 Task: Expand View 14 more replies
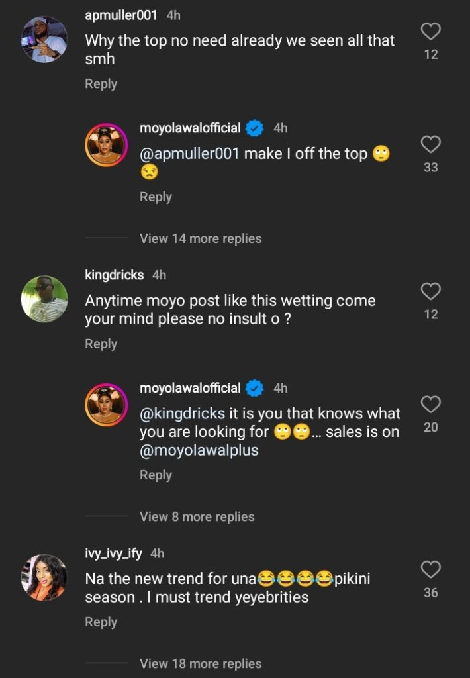200,238
